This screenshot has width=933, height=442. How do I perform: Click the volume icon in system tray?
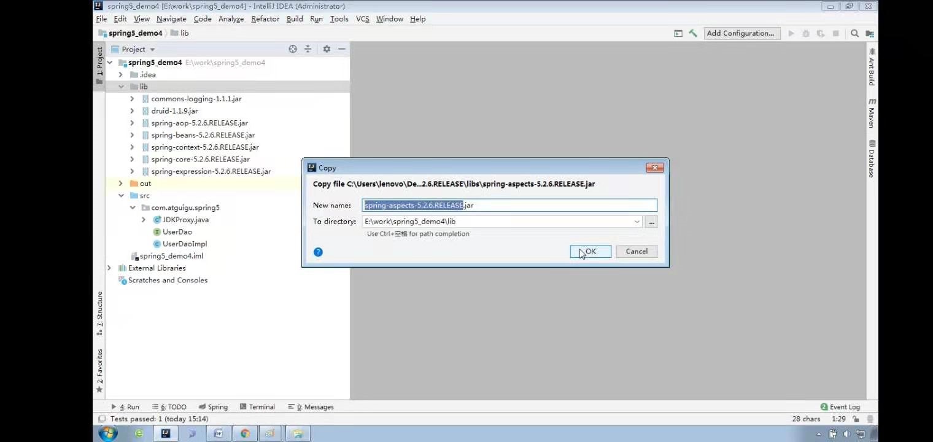tap(847, 434)
